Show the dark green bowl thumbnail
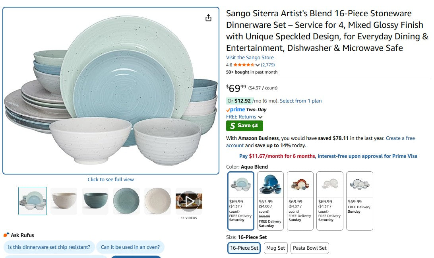434x258 pixels. pos(95,201)
